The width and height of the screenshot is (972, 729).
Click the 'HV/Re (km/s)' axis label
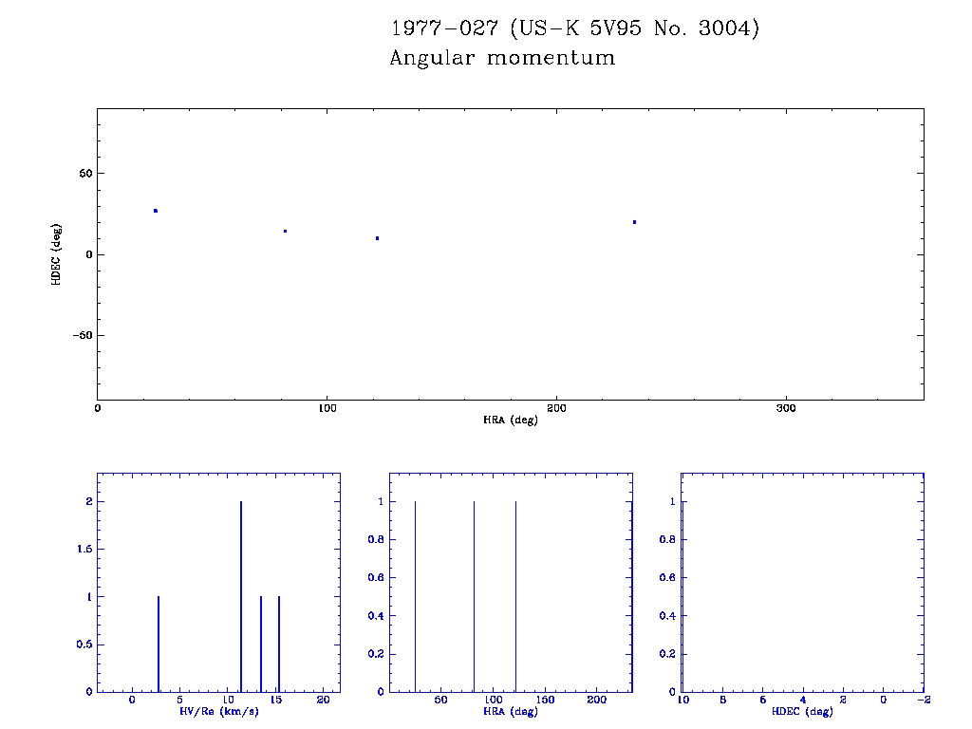click(218, 712)
